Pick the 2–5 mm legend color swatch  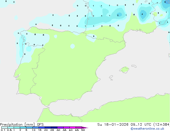(23, 128)
